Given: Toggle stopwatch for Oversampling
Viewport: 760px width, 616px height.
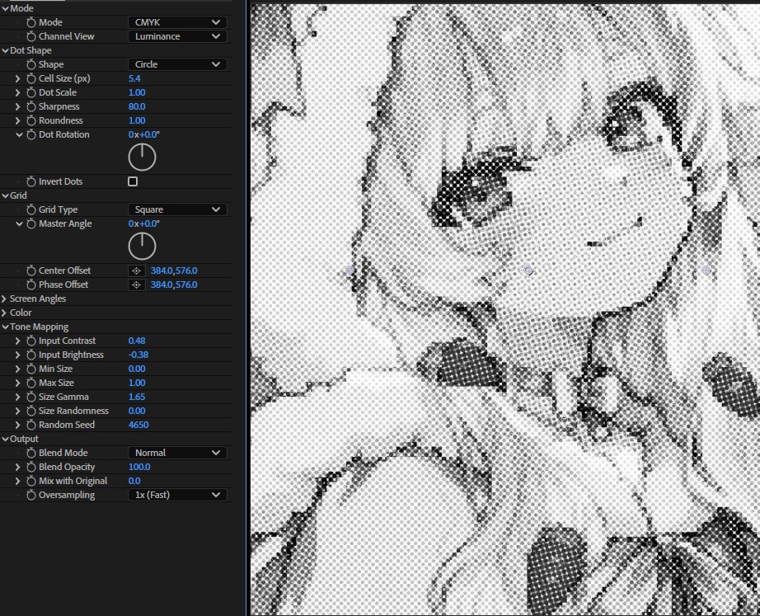Looking at the screenshot, I should [x=31, y=496].
